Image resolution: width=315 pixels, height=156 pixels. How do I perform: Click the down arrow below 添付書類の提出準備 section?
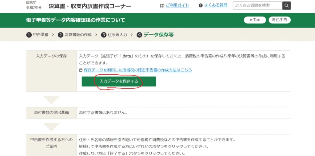(51, 127)
